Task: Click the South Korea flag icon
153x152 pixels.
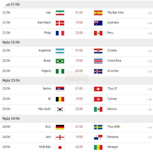Action: coord(60,109)
